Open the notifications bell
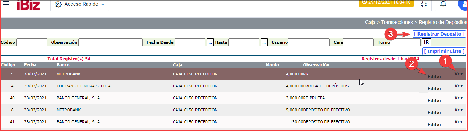468x131 pixels. 443,4
